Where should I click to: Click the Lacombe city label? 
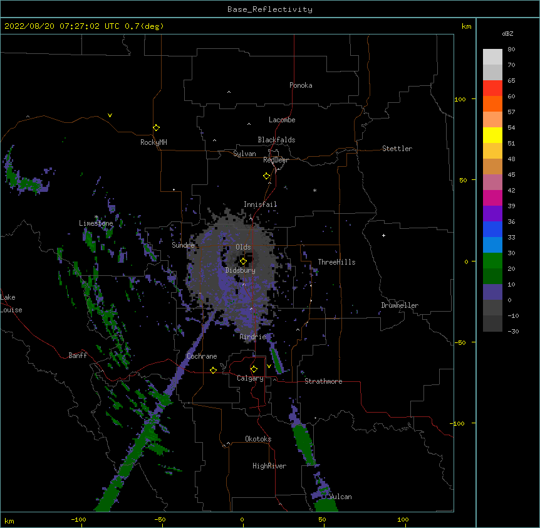click(x=282, y=120)
